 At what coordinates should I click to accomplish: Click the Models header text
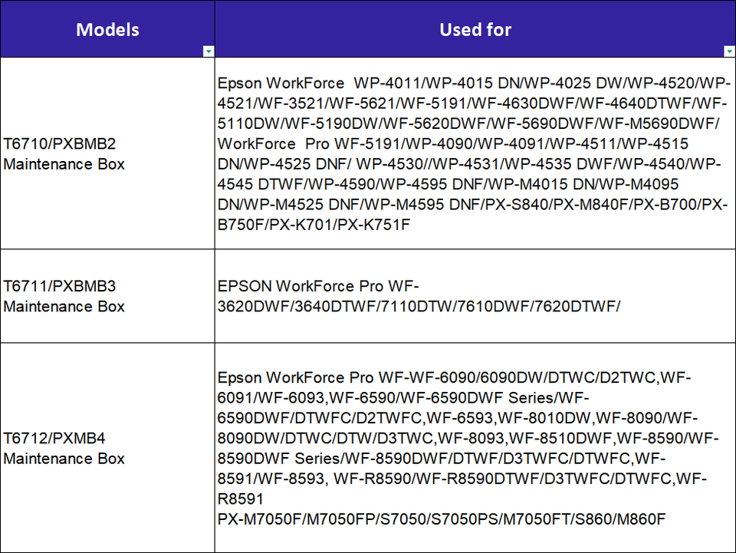107,30
